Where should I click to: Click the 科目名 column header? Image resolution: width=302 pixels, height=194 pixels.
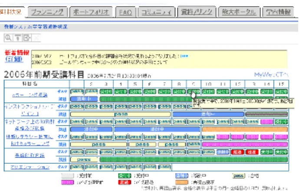coord(30,84)
